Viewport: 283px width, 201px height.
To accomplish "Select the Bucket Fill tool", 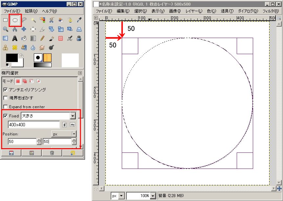I will [x=24, y=38].
